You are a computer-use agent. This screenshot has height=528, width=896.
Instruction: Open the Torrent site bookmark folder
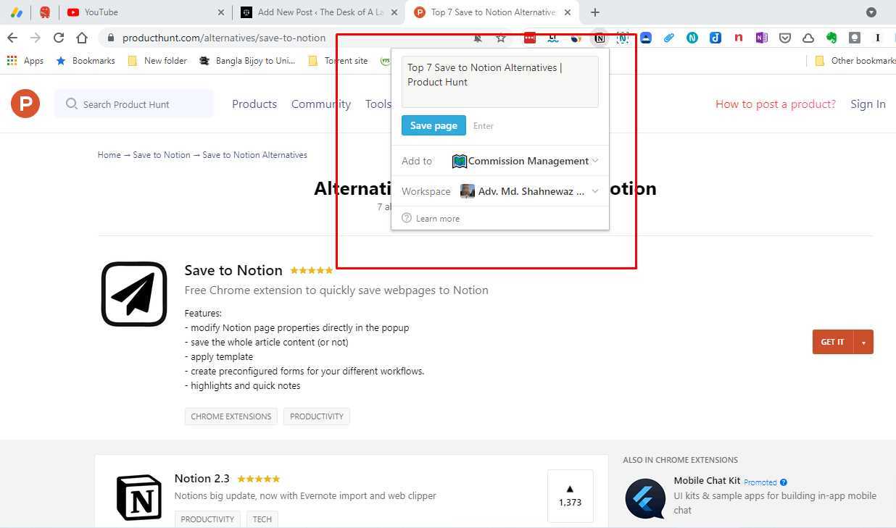[338, 61]
